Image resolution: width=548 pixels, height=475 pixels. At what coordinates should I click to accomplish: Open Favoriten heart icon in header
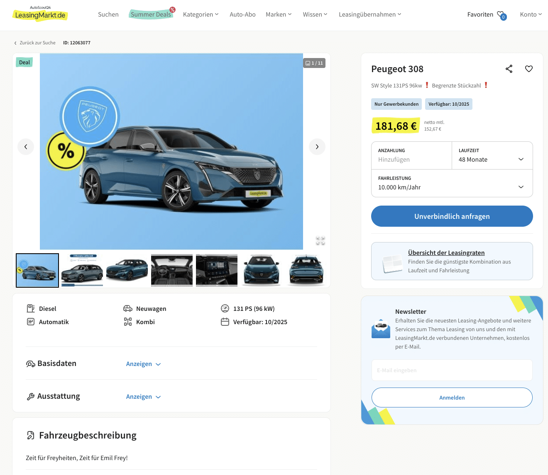(501, 15)
